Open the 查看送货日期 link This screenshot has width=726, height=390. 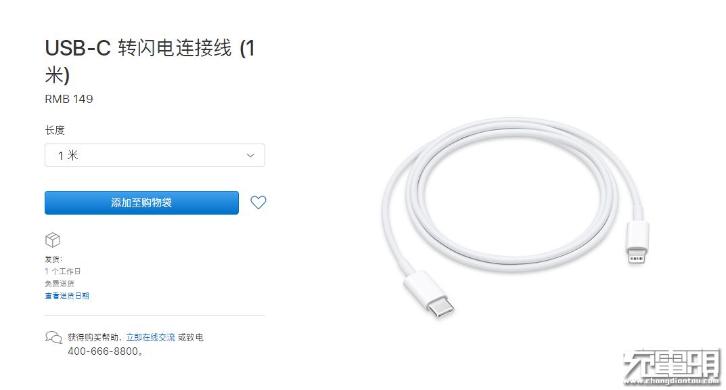[x=67, y=295]
